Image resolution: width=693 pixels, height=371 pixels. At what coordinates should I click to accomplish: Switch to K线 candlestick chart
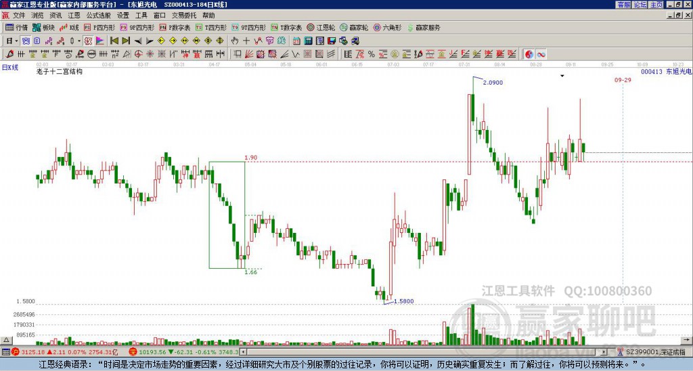click(69, 27)
